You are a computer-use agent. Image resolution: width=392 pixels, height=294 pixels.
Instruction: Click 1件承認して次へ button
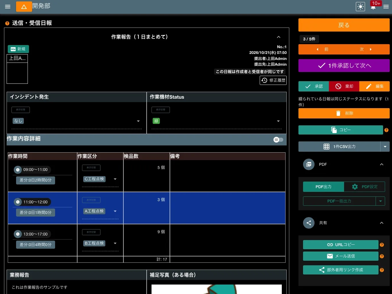pos(344,65)
